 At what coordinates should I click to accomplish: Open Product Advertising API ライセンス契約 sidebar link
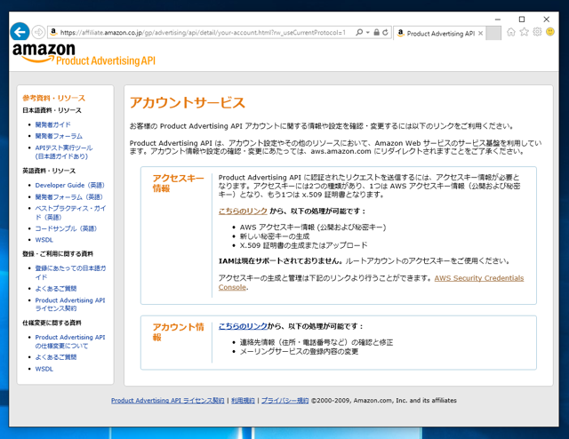tap(70, 304)
